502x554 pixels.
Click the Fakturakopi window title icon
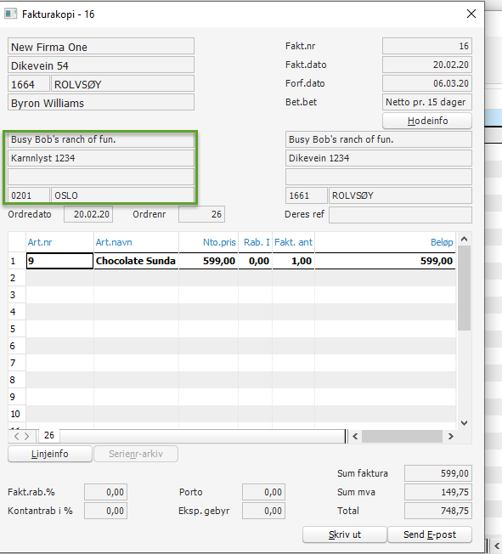click(x=10, y=14)
